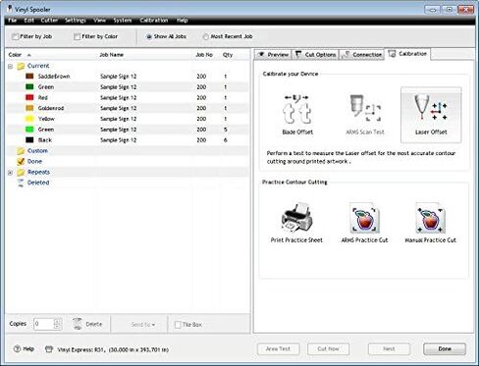The image size is (479, 366).
Task: Open the View menu
Action: click(x=99, y=21)
